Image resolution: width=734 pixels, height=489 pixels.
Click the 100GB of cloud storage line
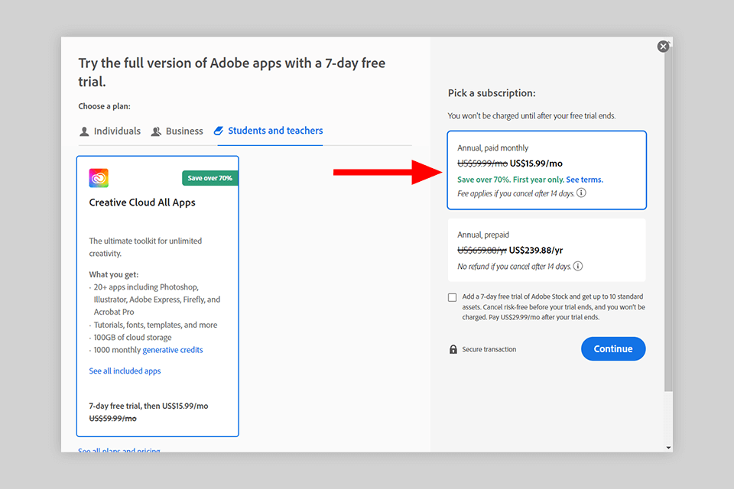tap(132, 338)
